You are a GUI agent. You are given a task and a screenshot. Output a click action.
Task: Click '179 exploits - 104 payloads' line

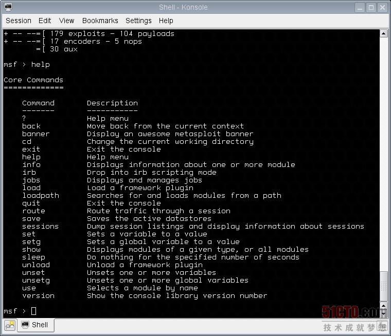(112, 33)
